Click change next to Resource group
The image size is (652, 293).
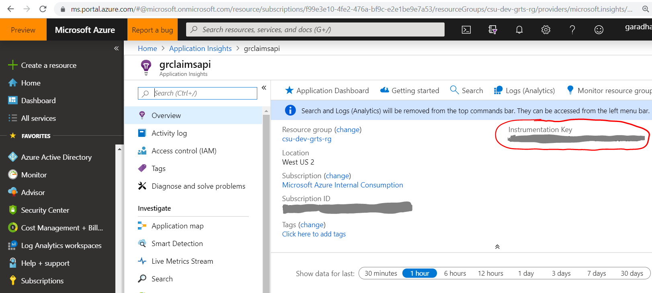(x=348, y=130)
